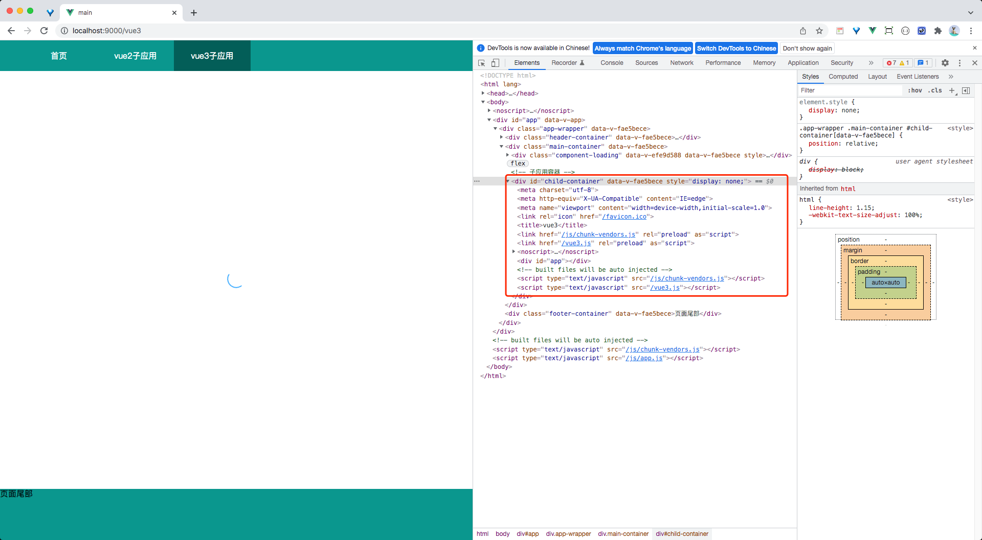This screenshot has height=540, width=982.
Task: Click 'Always match Chrome's language' button
Action: point(643,48)
